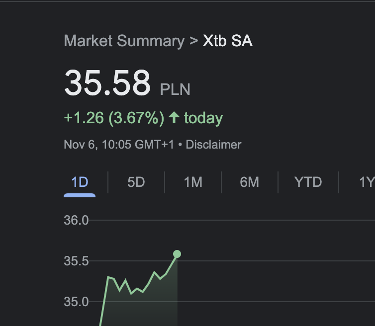The height and width of the screenshot is (326, 375).
Task: Click the 36.0 y-axis label
Action: pyautogui.click(x=76, y=220)
